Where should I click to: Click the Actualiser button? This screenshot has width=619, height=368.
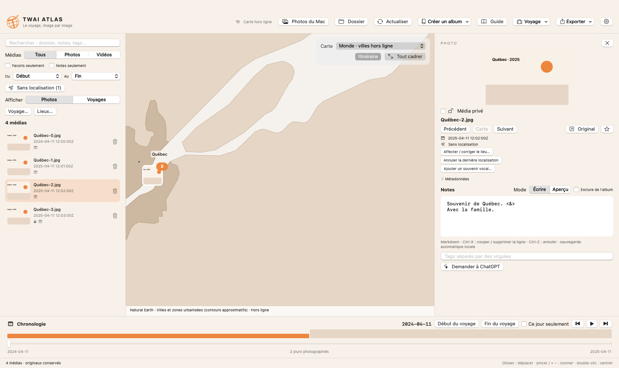(x=393, y=22)
